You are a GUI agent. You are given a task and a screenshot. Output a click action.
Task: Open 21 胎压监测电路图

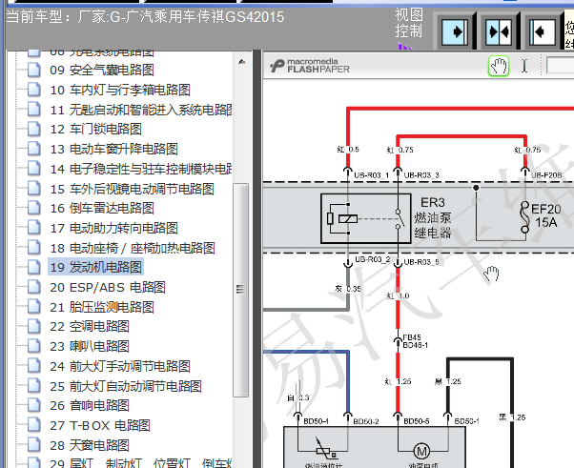click(102, 307)
